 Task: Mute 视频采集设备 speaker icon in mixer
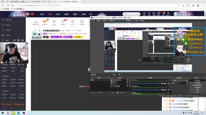[165, 90]
